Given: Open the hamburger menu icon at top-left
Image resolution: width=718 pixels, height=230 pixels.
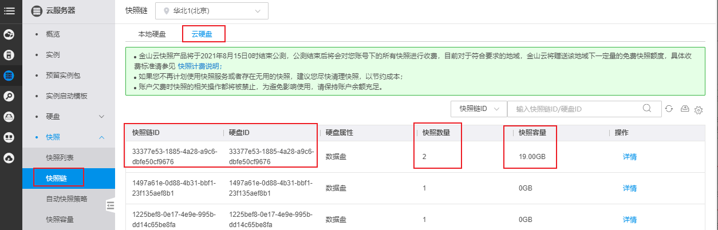Looking at the screenshot, I should coord(9,10).
